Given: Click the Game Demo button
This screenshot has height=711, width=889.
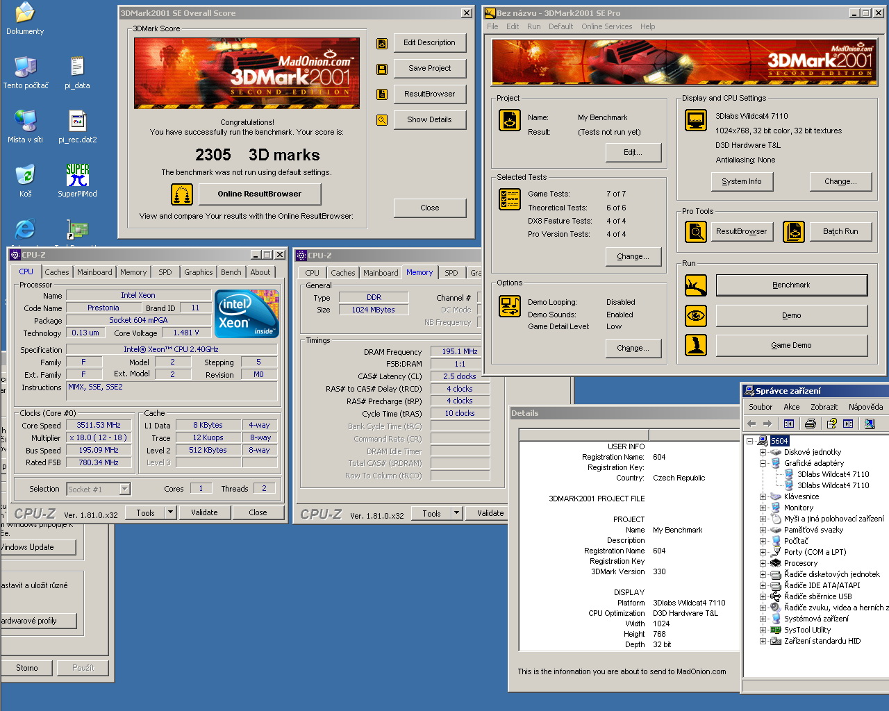Looking at the screenshot, I should click(x=791, y=345).
